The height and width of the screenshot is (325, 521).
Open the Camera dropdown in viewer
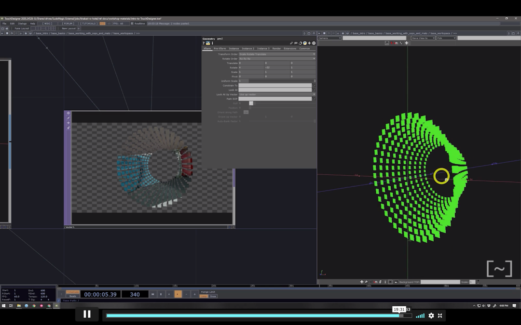click(x=329, y=38)
